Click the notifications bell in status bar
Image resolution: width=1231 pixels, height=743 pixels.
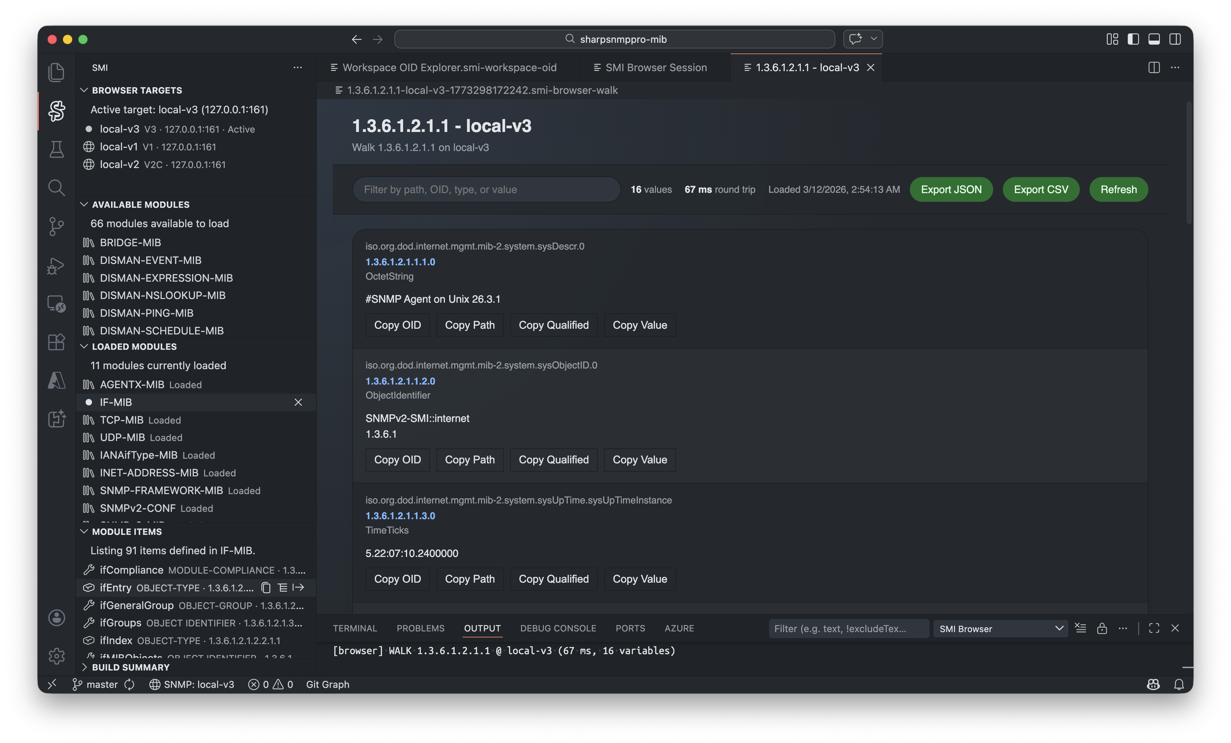click(1179, 685)
